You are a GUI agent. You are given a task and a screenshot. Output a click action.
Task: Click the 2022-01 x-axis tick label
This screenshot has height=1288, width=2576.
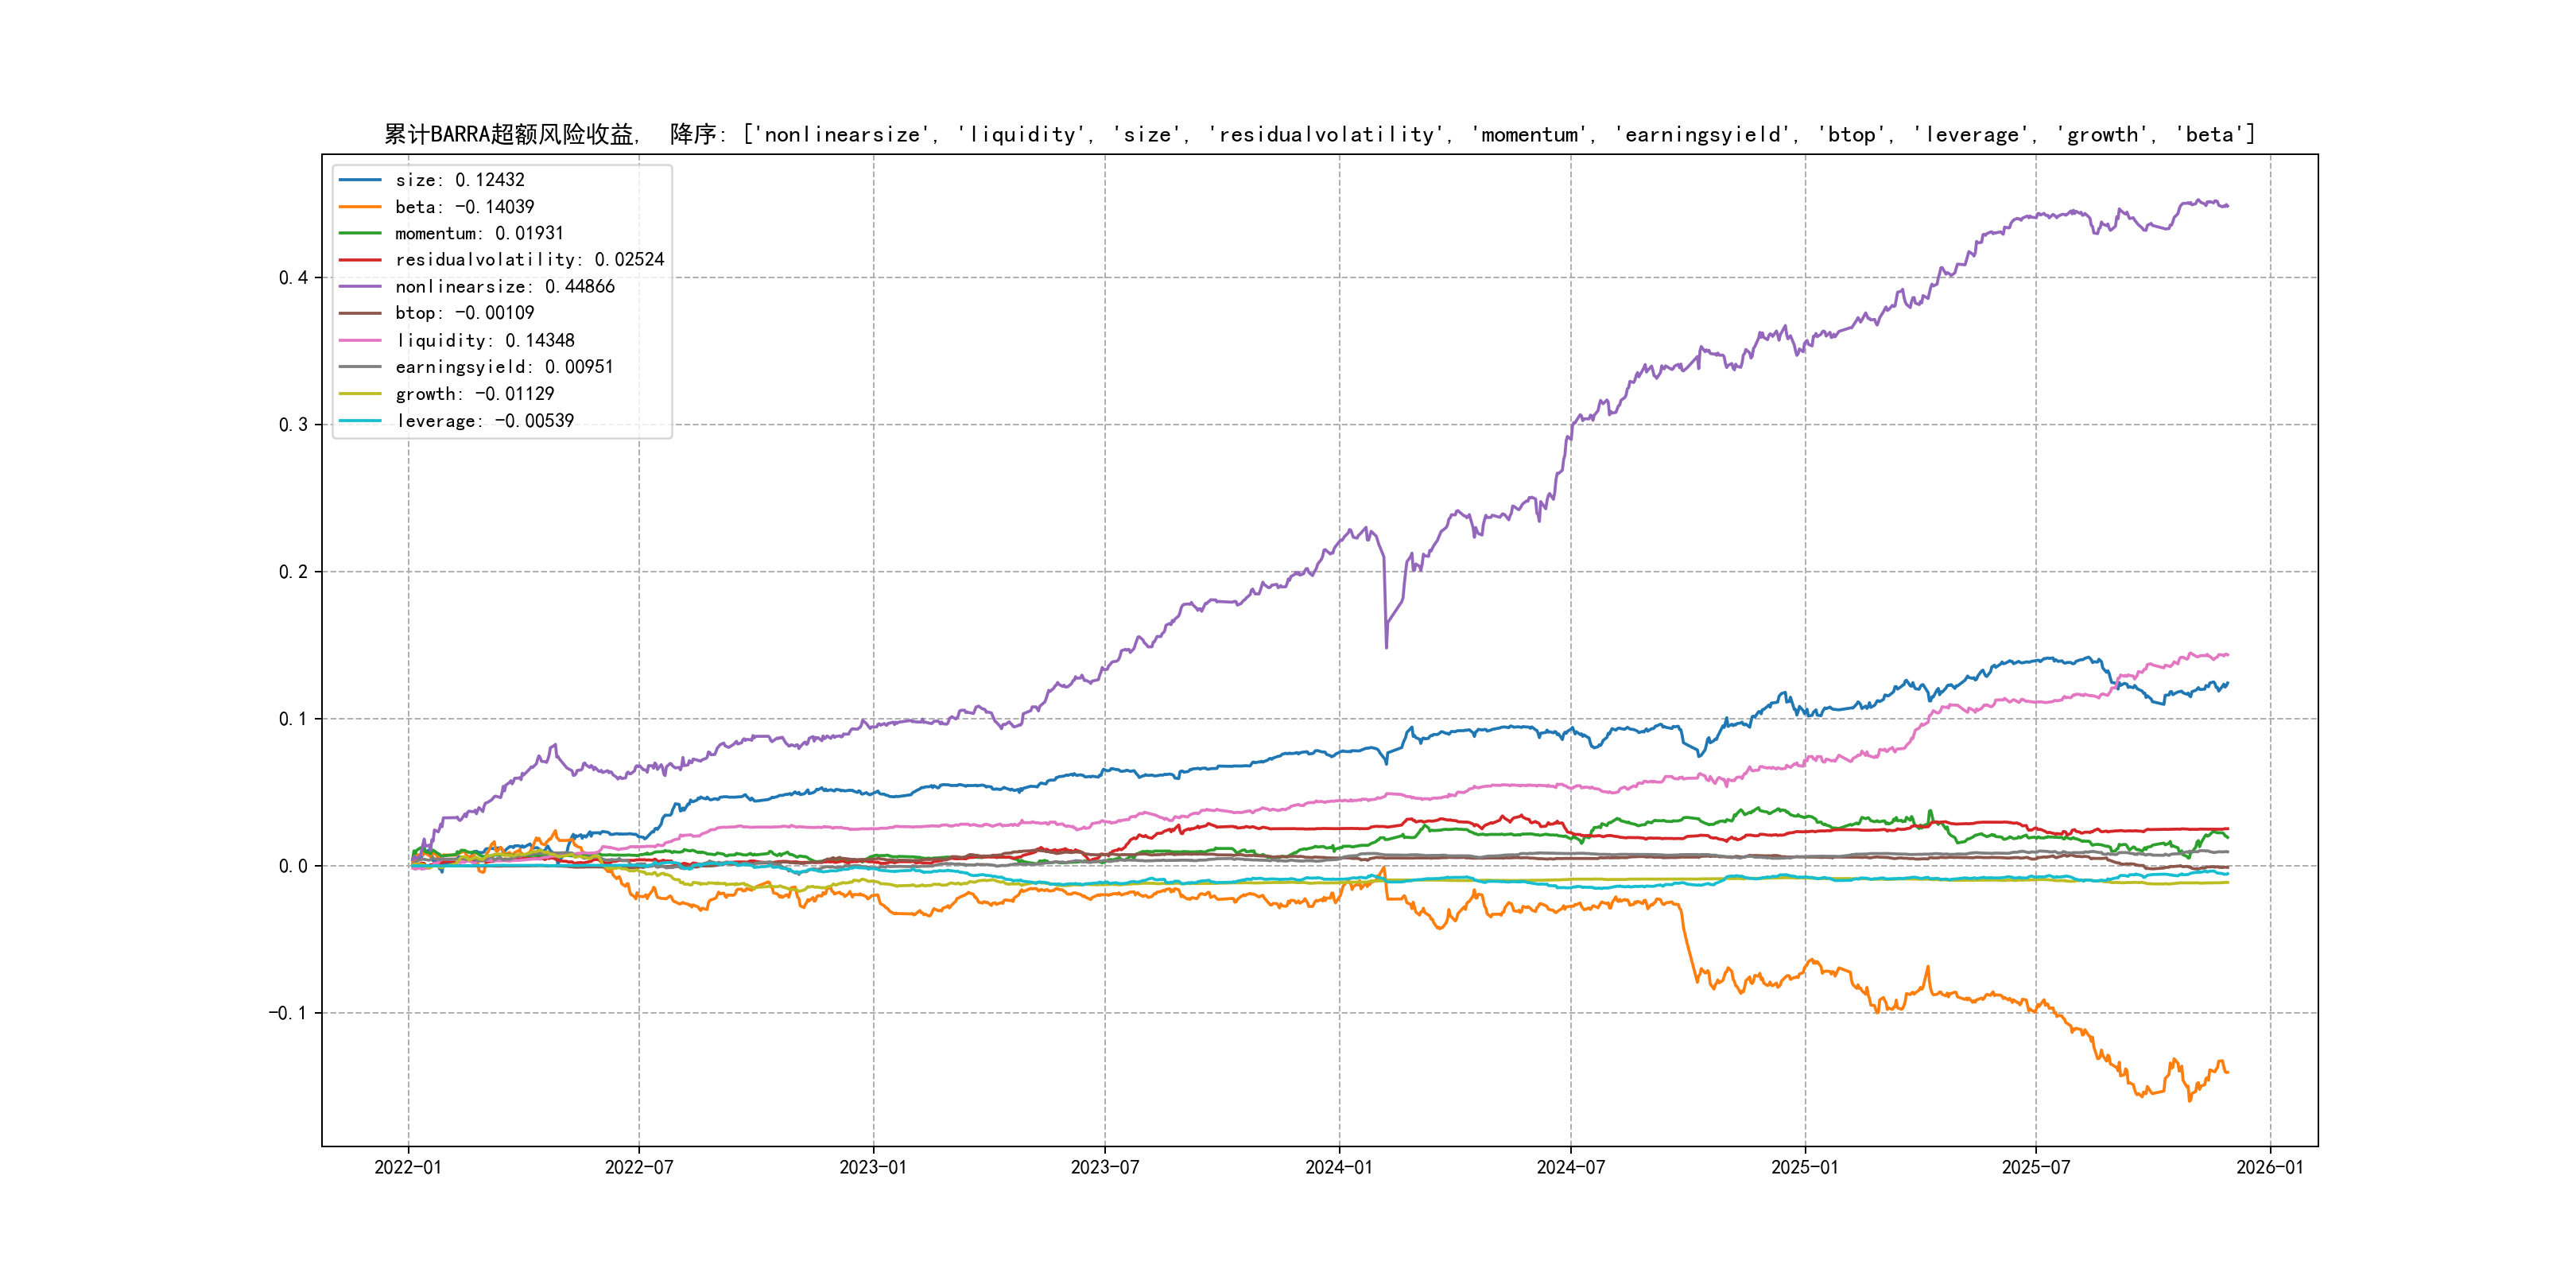point(408,1168)
